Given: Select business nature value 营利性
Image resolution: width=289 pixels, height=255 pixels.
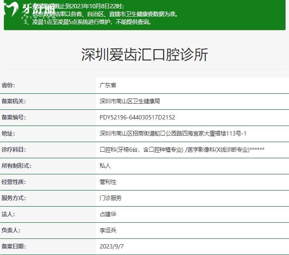Looking at the screenshot, I should [108, 182].
